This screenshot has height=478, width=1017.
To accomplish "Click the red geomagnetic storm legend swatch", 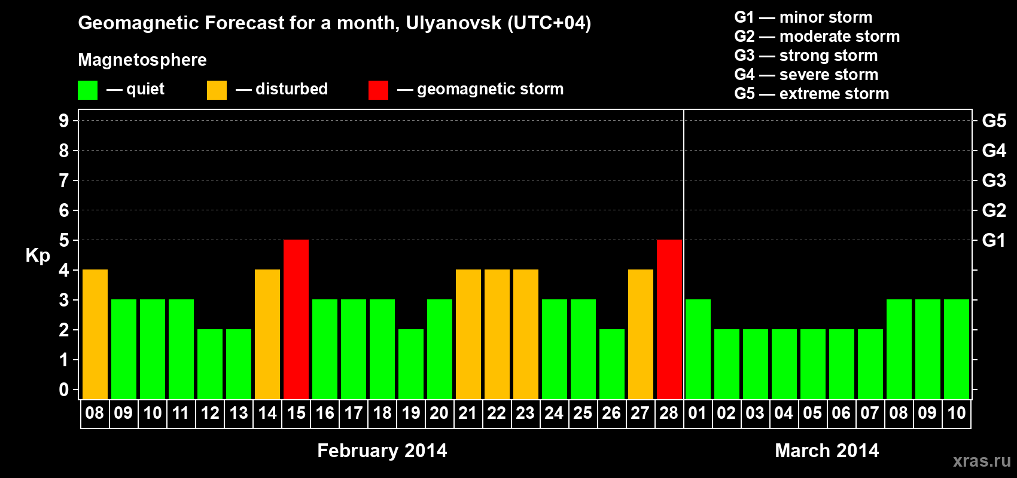I will (x=379, y=90).
